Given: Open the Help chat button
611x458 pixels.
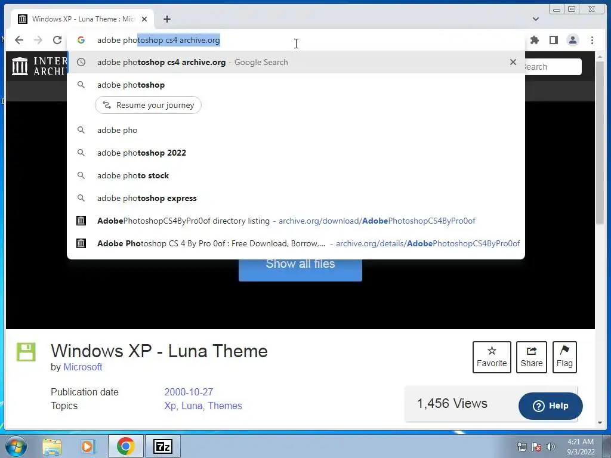Looking at the screenshot, I should (x=550, y=406).
